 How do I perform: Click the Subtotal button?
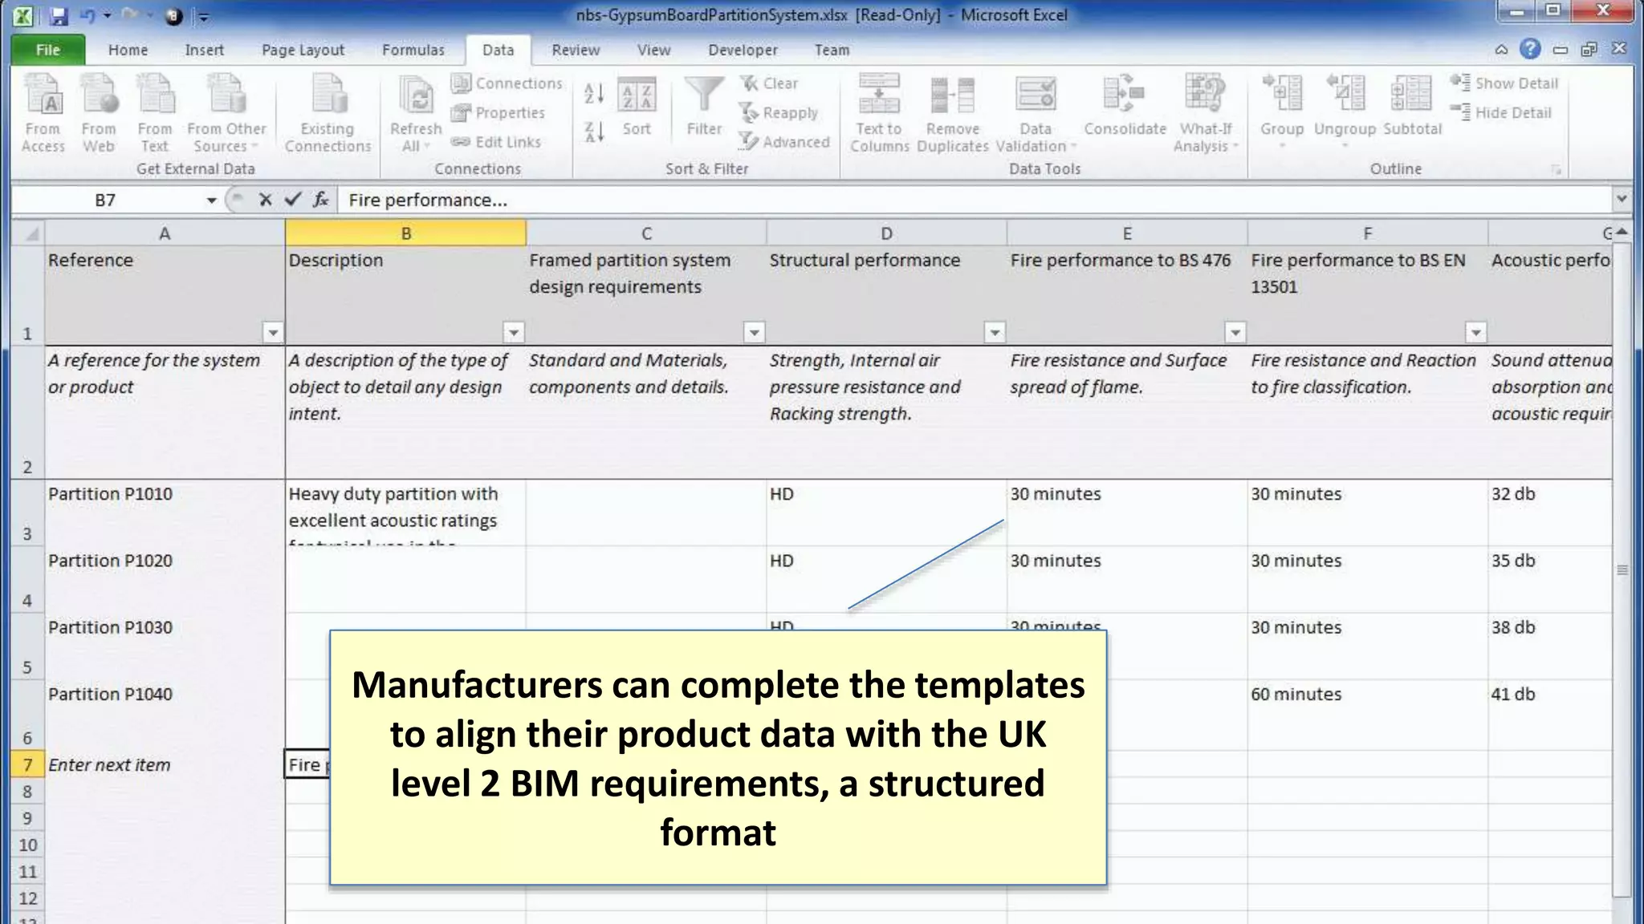pos(1412,106)
